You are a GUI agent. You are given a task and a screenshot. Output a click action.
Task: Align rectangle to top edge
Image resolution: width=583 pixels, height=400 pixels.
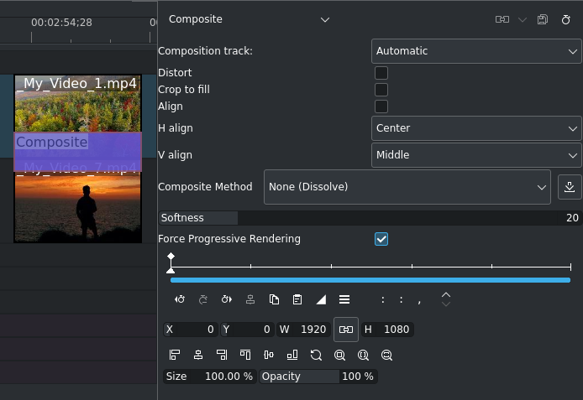pos(245,355)
